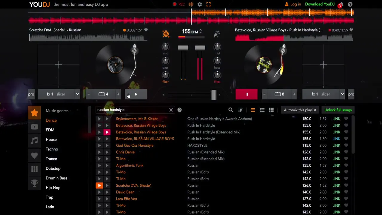The image size is (382, 215).
Task: Open LINK for Betavoice Rush In Hardstyle 1:30
Action: pos(336,139)
